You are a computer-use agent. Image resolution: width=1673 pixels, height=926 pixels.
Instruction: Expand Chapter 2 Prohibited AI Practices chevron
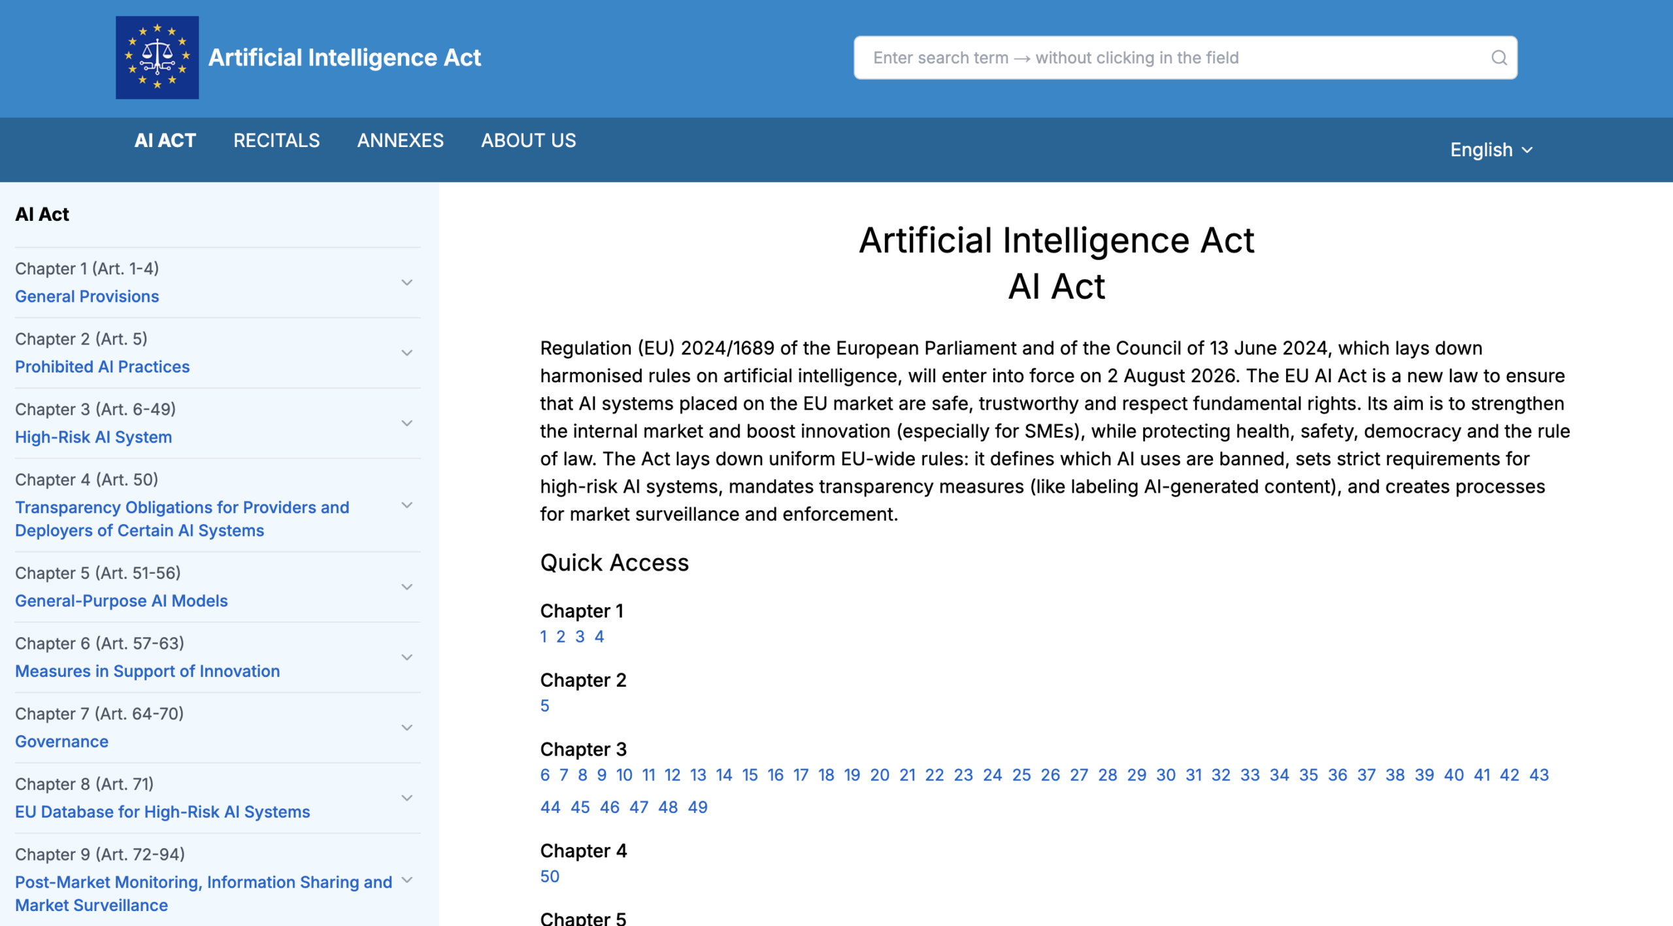pyautogui.click(x=406, y=353)
